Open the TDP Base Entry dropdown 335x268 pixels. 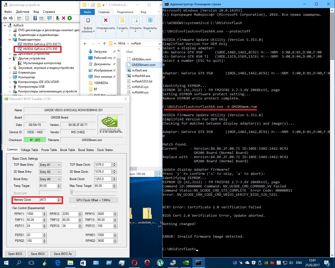pyautogui.click(x=50, y=165)
